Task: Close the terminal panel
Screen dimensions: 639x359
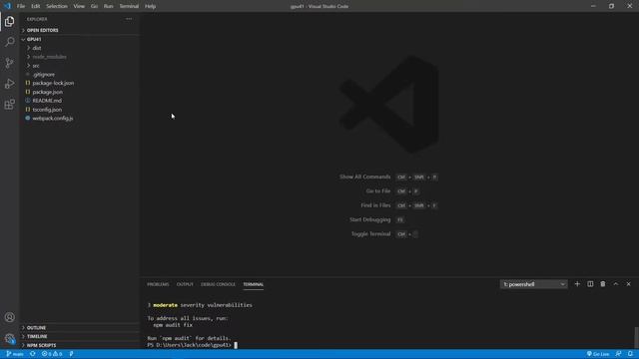Action: click(x=628, y=284)
